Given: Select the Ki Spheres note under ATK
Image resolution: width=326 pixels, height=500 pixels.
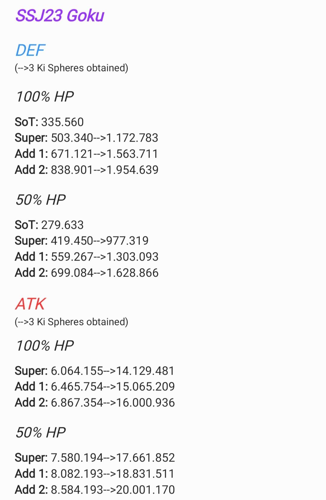Looking at the screenshot, I should (x=72, y=322).
